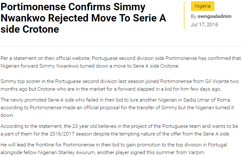
Task: Click the article headline about Simmy Nwankwo
Action: pos(83,18)
